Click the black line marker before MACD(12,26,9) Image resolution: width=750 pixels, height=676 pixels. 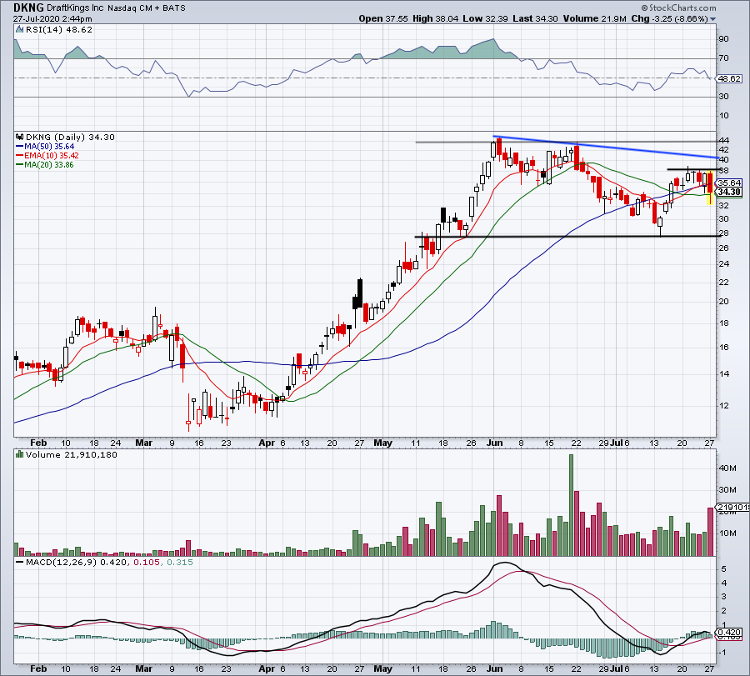pos(20,562)
